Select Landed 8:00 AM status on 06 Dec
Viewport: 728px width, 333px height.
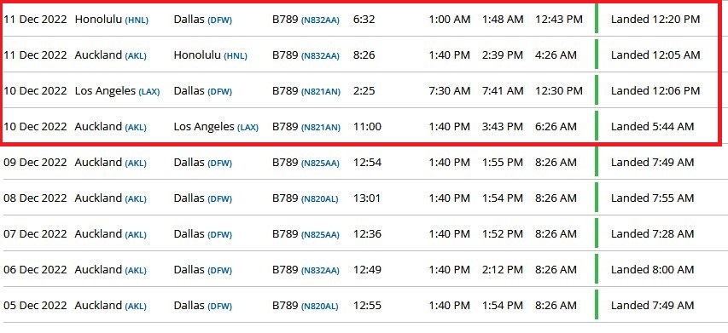point(652,269)
